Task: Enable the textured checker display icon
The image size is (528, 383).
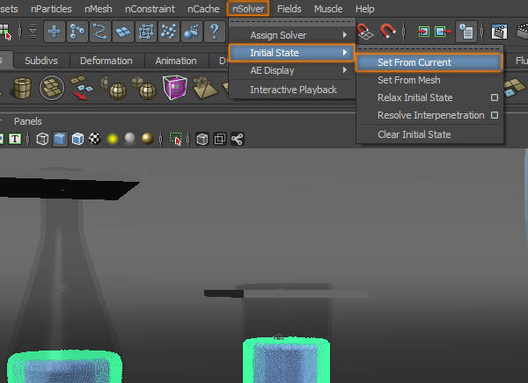Action: (94, 139)
